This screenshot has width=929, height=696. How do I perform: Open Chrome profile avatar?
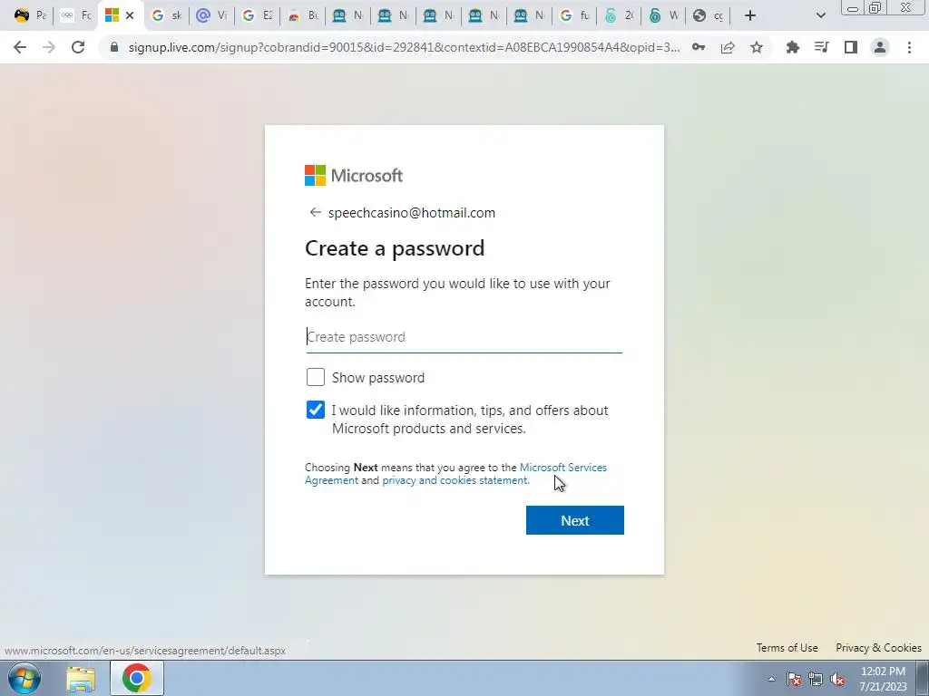(x=880, y=47)
